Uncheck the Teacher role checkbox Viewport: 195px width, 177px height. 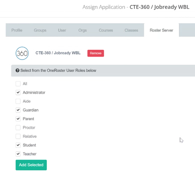[18, 154]
